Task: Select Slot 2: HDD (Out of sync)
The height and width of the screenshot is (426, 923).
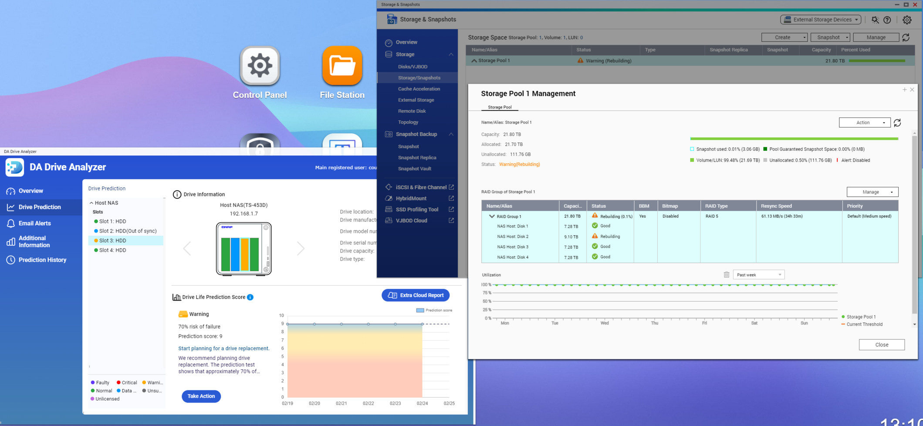Action: point(127,231)
